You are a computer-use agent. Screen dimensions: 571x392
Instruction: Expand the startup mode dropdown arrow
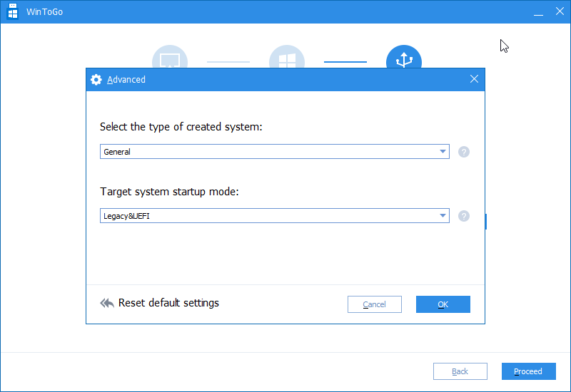[443, 216]
